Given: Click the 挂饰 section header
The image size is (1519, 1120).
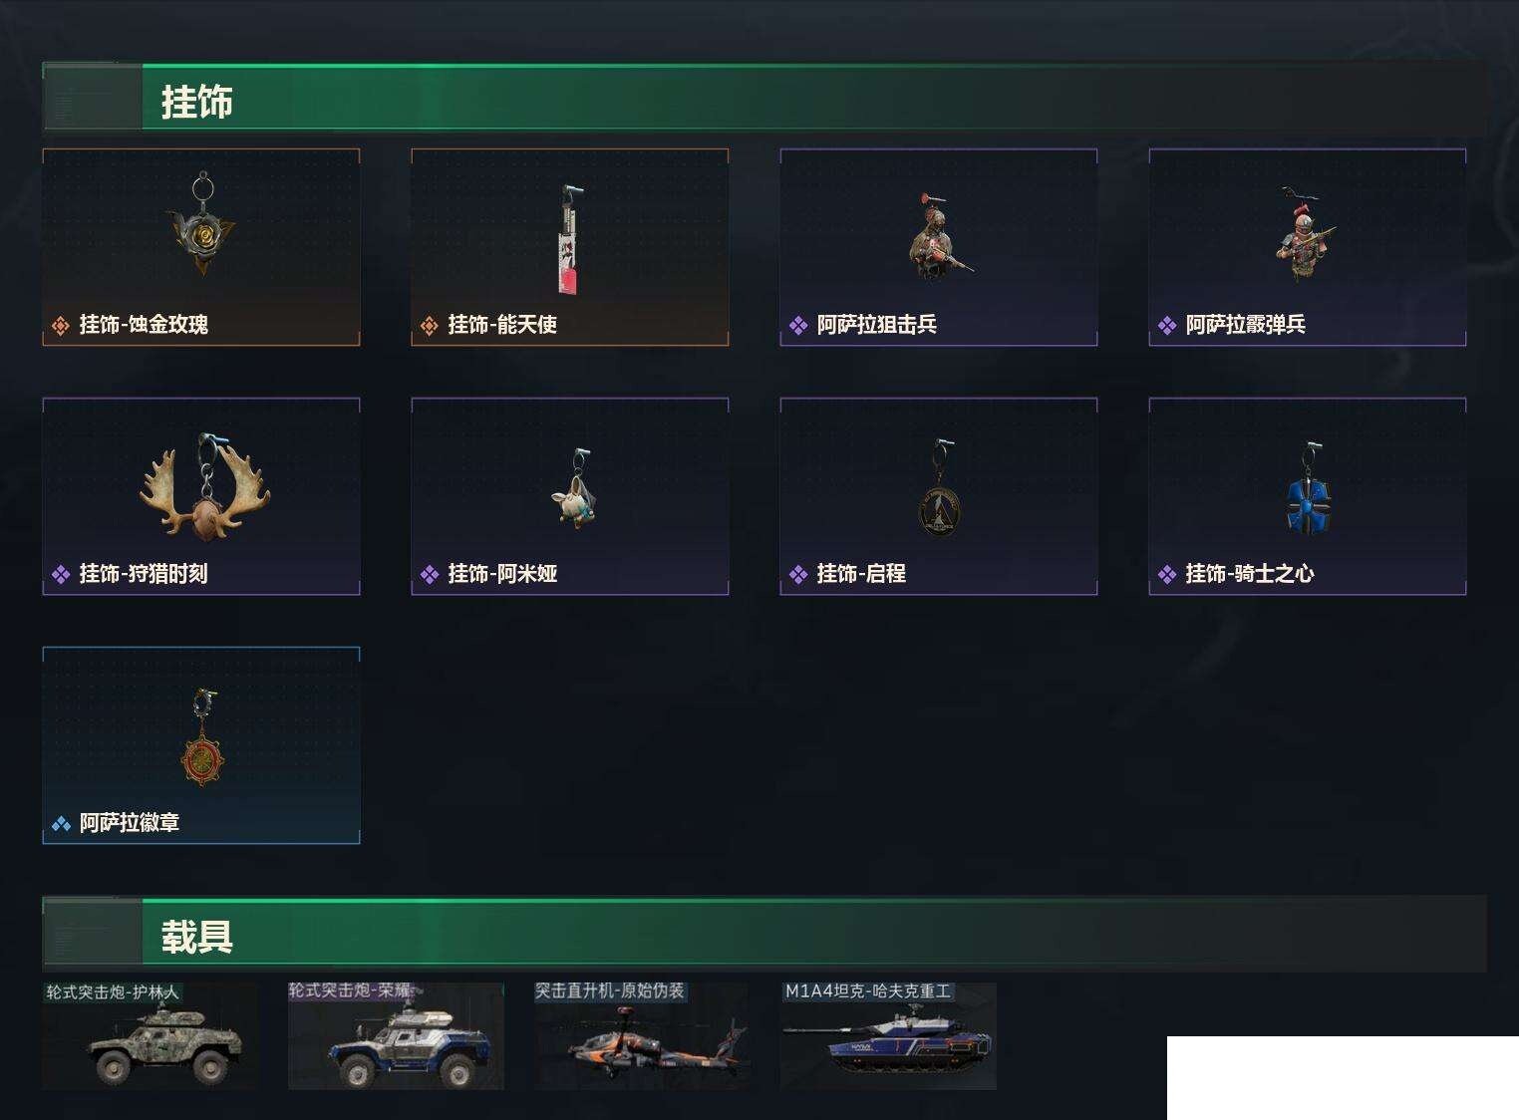Looking at the screenshot, I should pyautogui.click(x=764, y=99).
